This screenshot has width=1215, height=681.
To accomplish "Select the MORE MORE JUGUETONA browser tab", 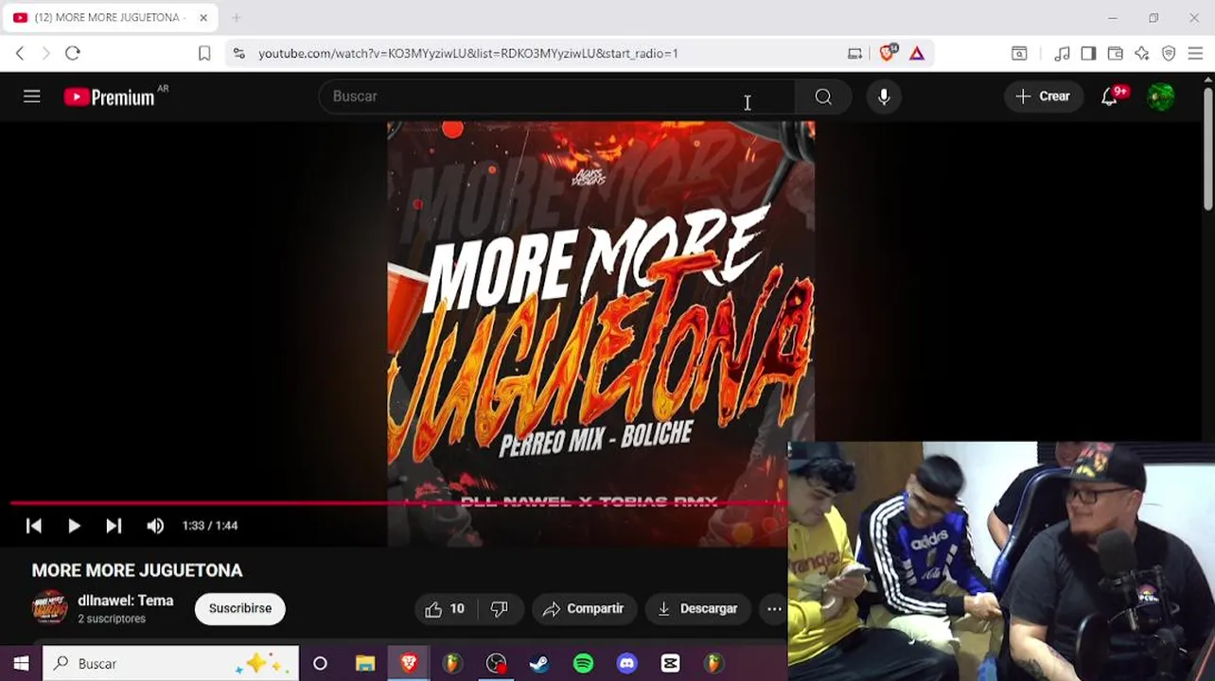I will point(109,18).
